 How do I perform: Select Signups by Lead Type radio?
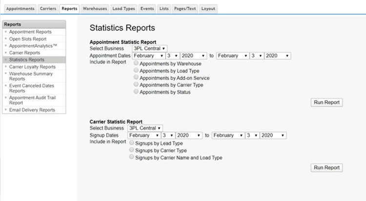[132, 142]
